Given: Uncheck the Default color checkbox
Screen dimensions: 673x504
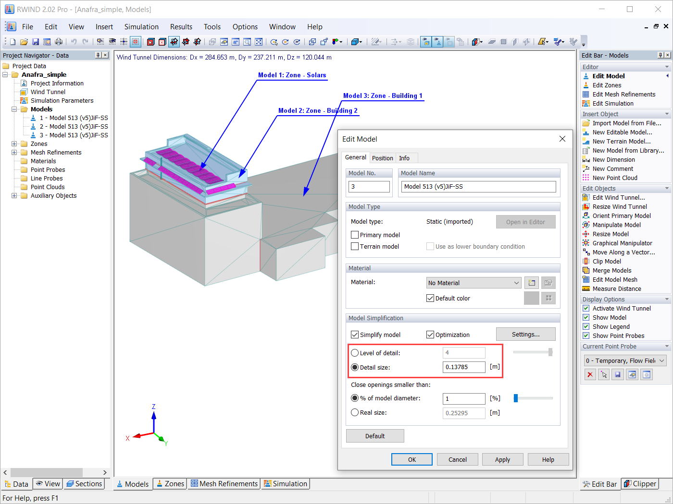Looking at the screenshot, I should pyautogui.click(x=430, y=299).
